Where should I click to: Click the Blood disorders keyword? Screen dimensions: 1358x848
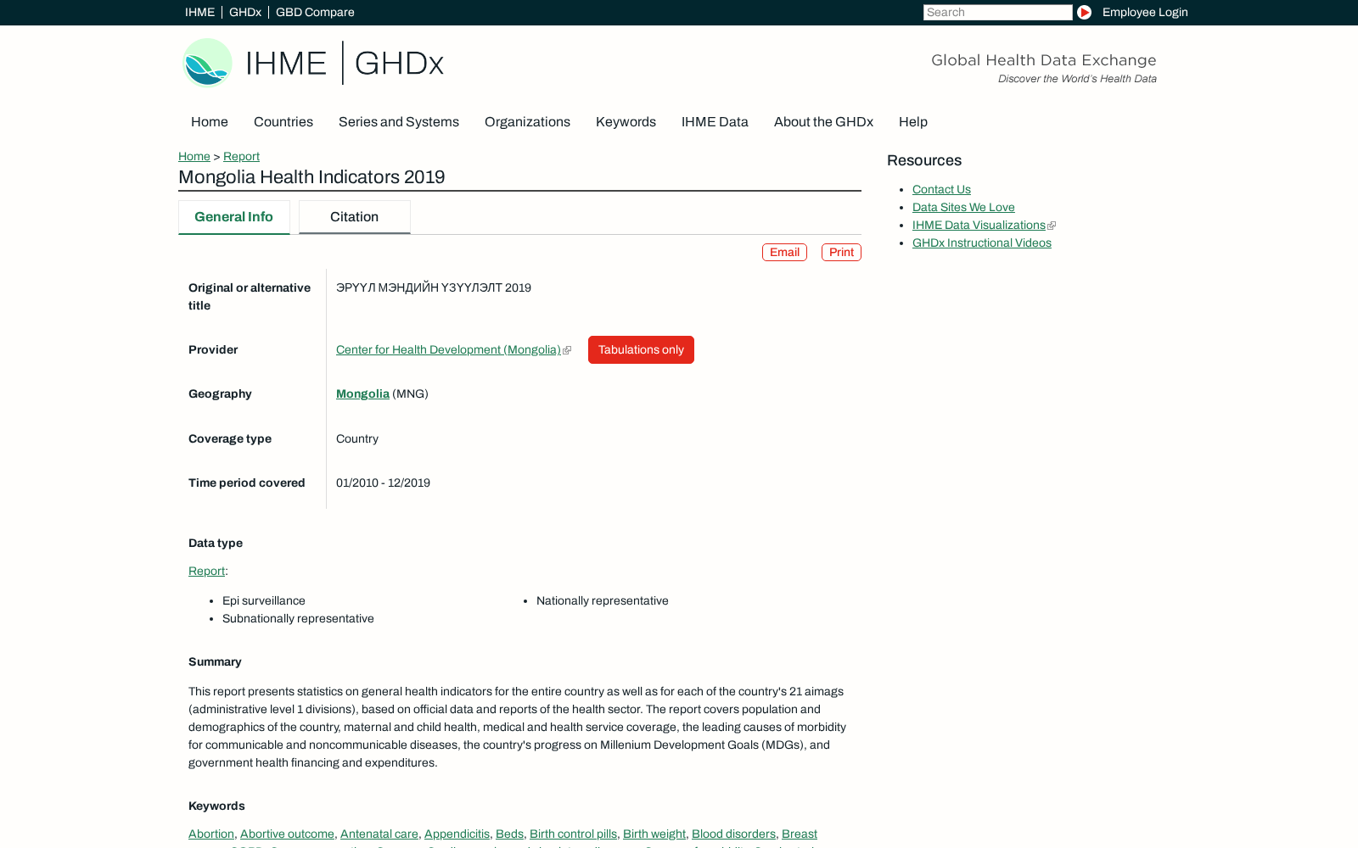tap(733, 834)
